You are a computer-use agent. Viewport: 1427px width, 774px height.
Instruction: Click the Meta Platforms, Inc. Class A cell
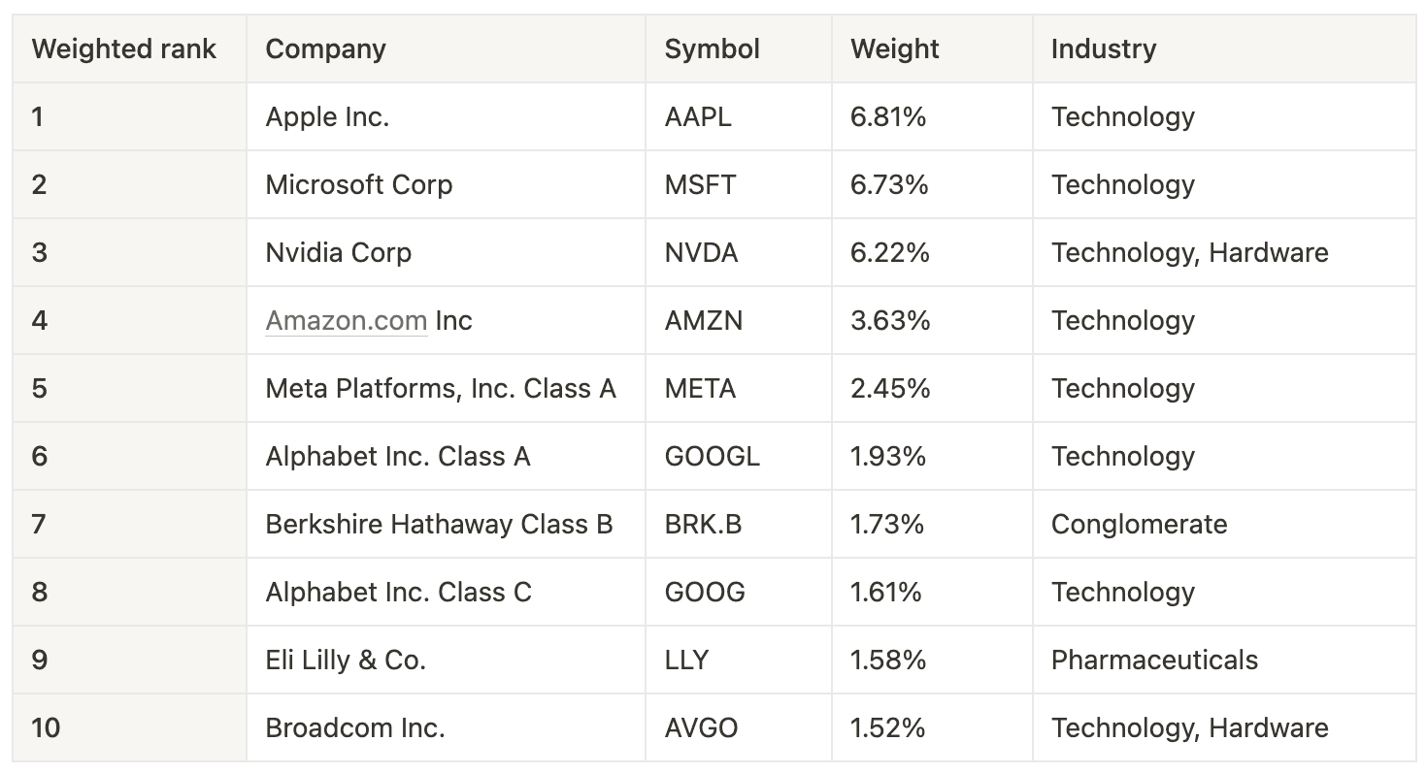click(440, 389)
